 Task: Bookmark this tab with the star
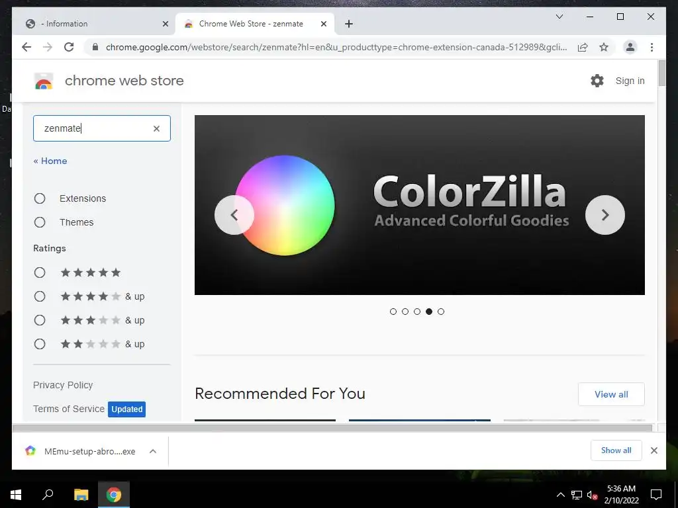click(604, 47)
